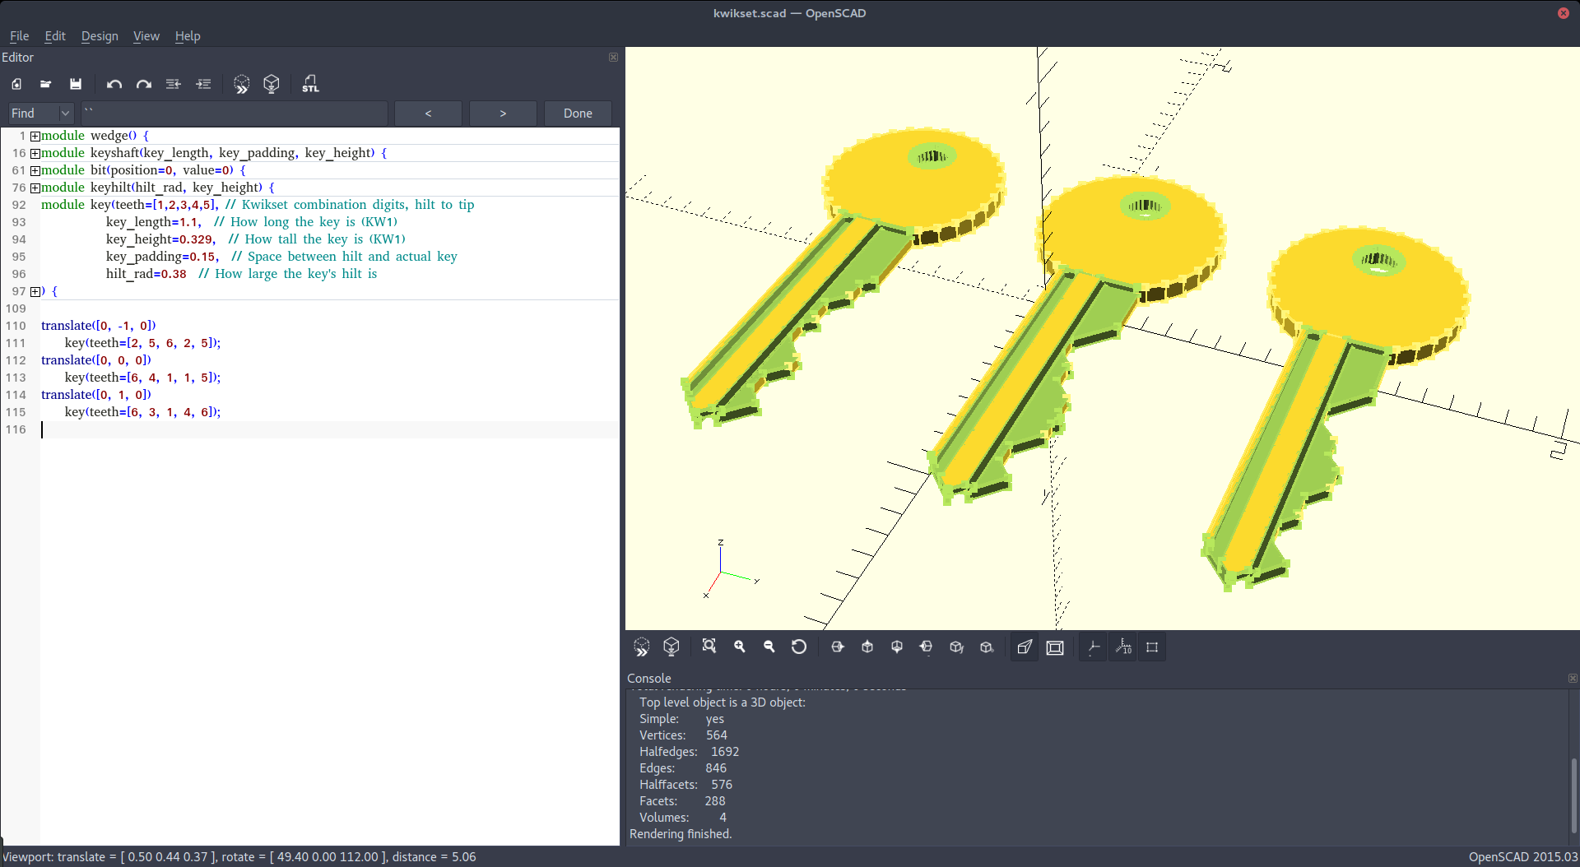Image resolution: width=1580 pixels, height=867 pixels.
Task: Click the Preview icon below the 3D viewport
Action: [x=642, y=647]
